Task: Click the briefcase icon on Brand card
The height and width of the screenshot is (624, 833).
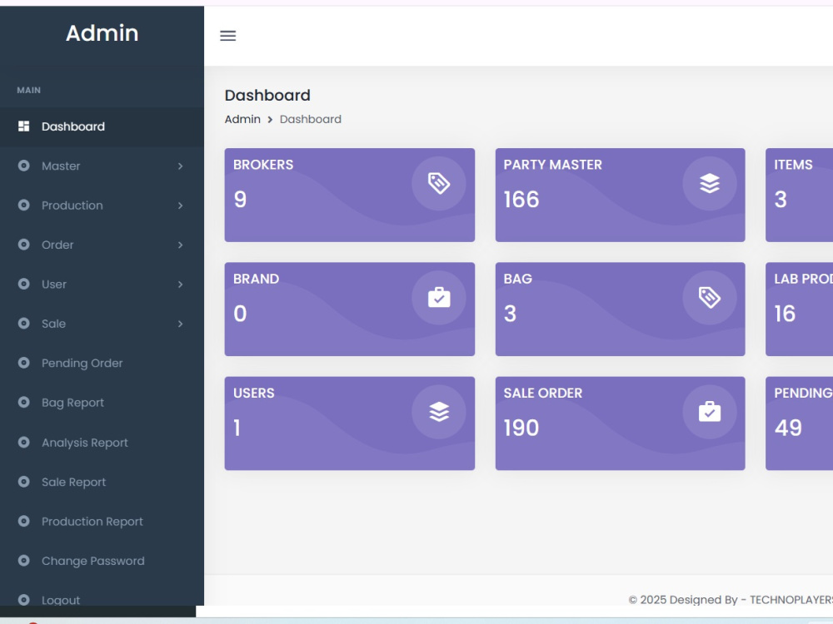Action: coord(439,298)
